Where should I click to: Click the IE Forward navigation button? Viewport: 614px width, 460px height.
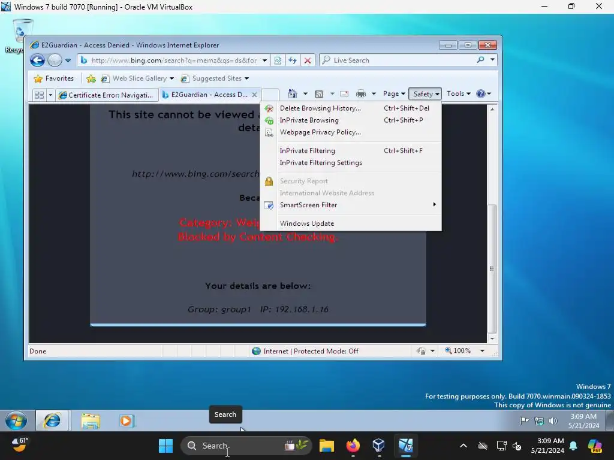click(55, 60)
